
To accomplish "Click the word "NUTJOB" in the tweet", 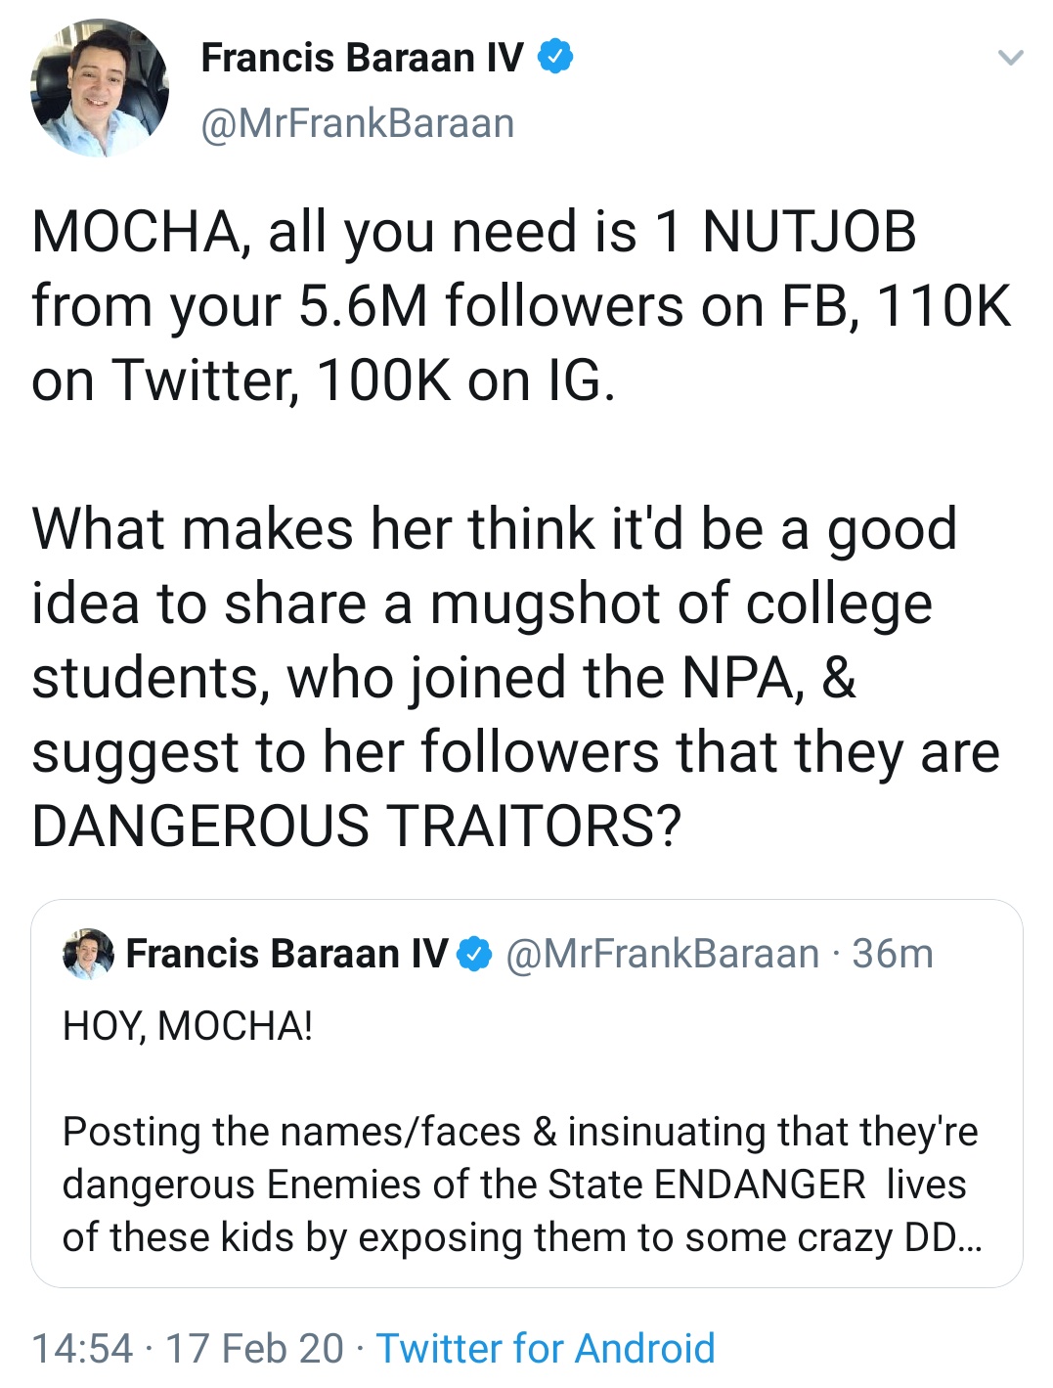I will click(x=810, y=232).
